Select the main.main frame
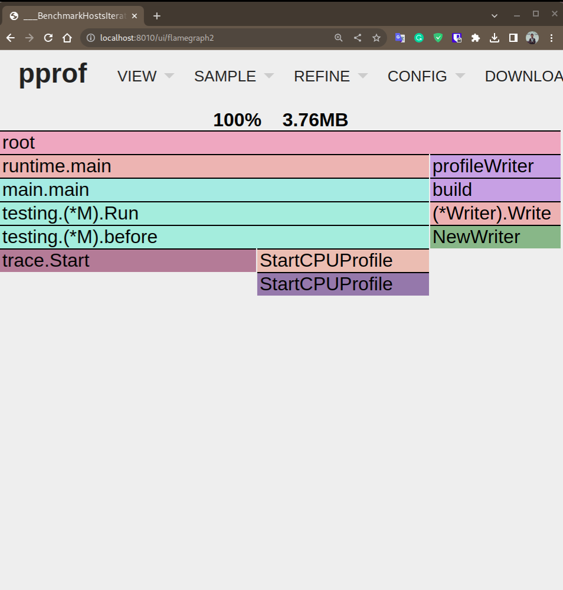 tap(214, 190)
